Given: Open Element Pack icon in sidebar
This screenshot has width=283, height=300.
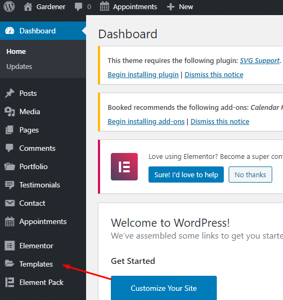Looking at the screenshot, I should pyautogui.click(x=10, y=282).
